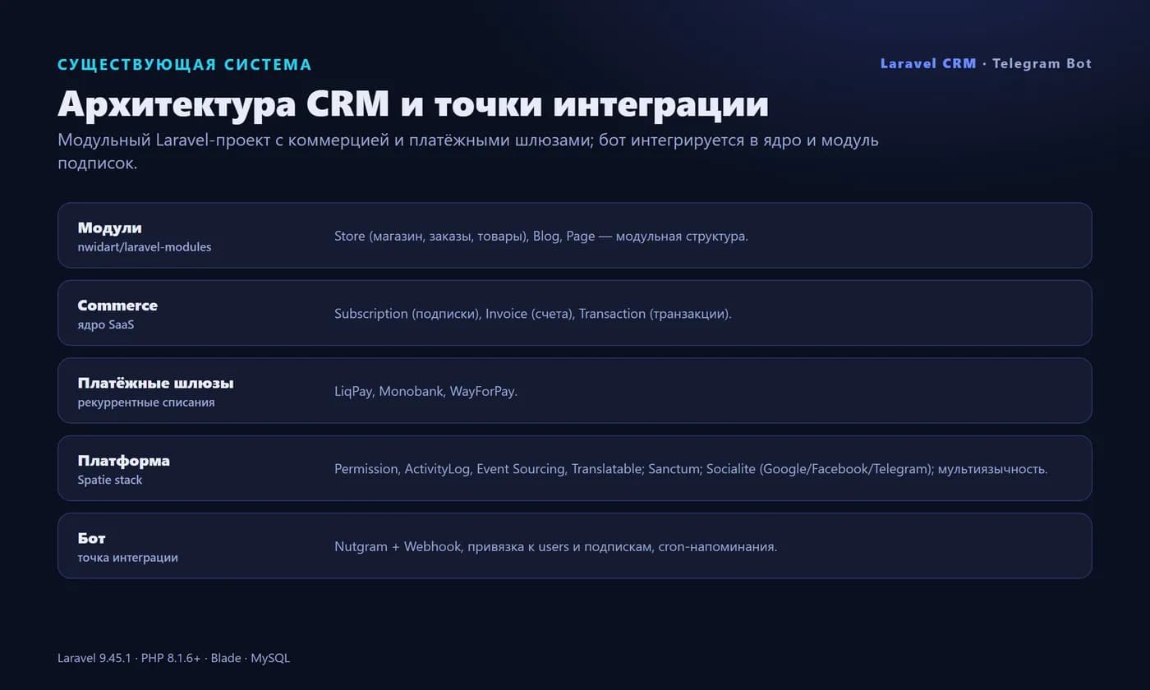Click the "Spatie stack" caption

tap(110, 480)
